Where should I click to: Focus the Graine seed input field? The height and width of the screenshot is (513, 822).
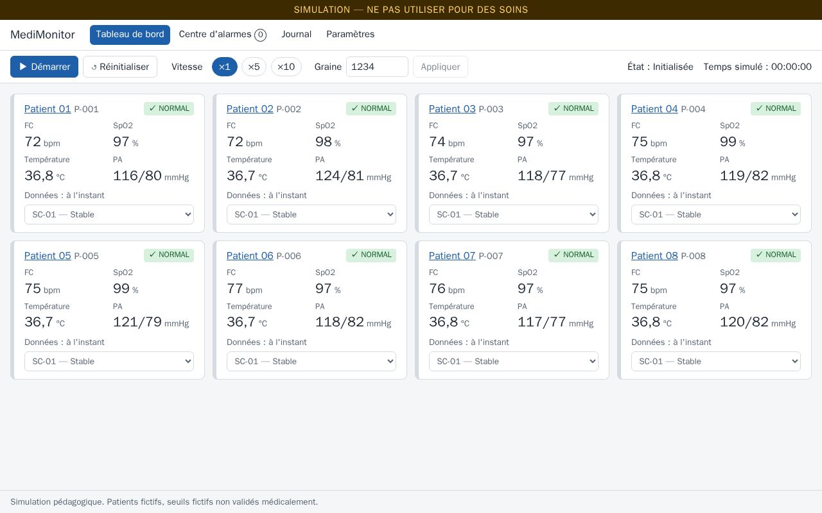tap(377, 67)
